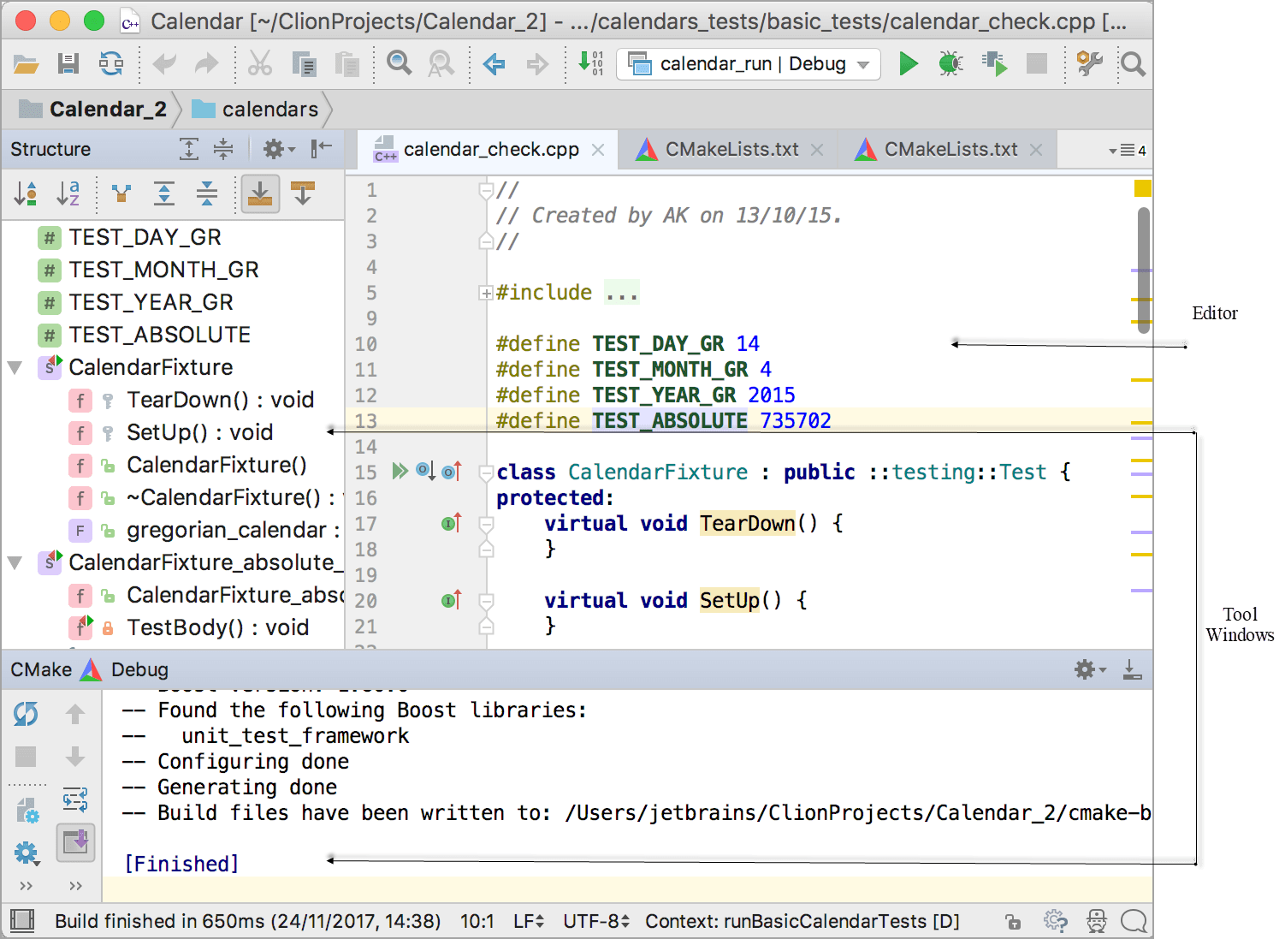
Task: Select TearDown() : void in Structure
Action: (x=192, y=400)
